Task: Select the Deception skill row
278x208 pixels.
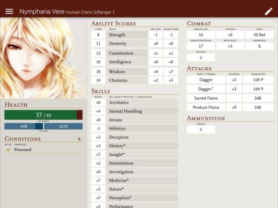Action: click(x=142, y=137)
